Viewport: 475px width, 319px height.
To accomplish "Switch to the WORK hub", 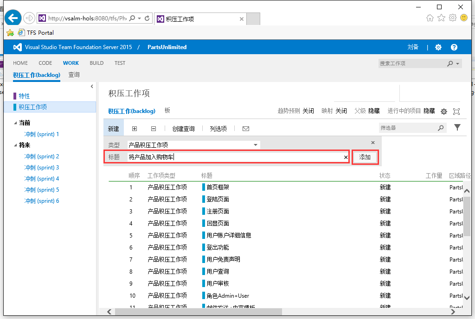I will pos(71,63).
